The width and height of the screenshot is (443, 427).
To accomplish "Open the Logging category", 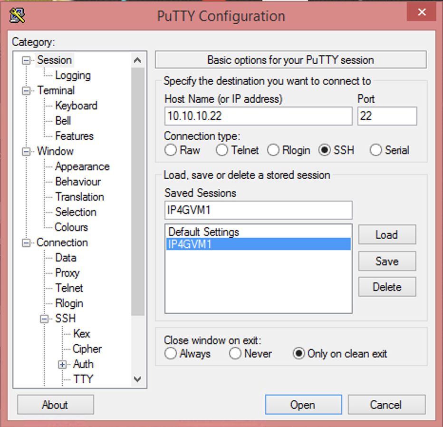I will click(73, 75).
